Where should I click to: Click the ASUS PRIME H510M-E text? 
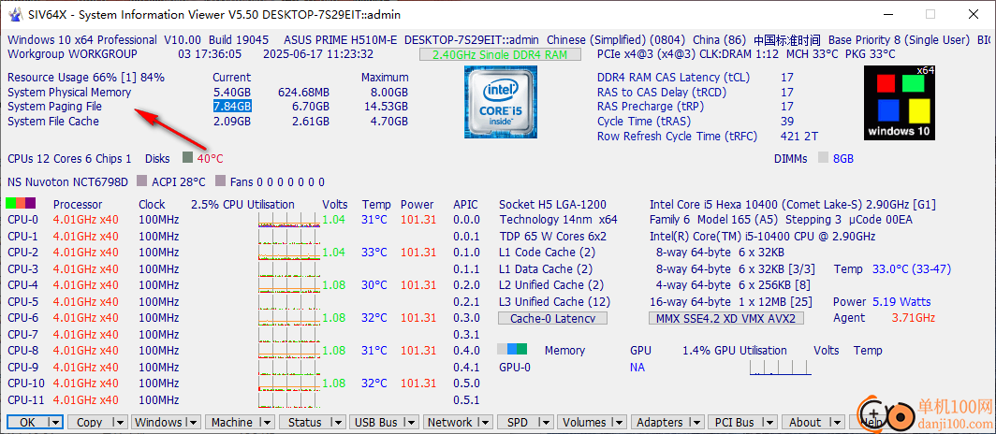coord(340,40)
